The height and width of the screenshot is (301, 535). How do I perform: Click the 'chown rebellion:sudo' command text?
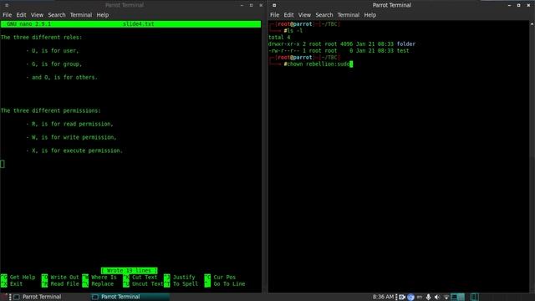tap(318, 64)
